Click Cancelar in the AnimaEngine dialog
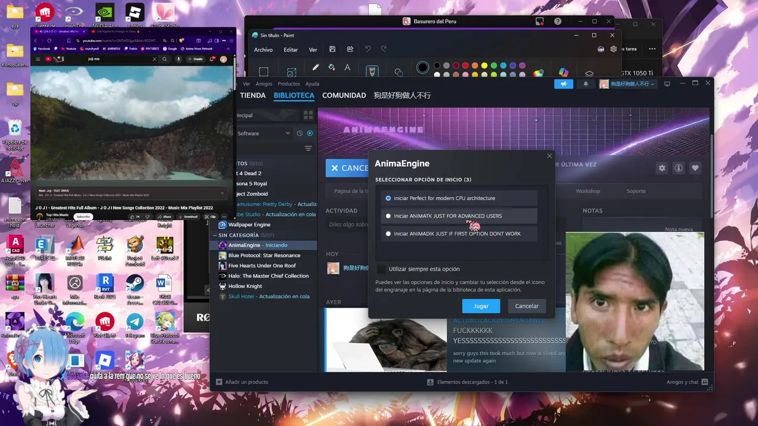 point(526,306)
